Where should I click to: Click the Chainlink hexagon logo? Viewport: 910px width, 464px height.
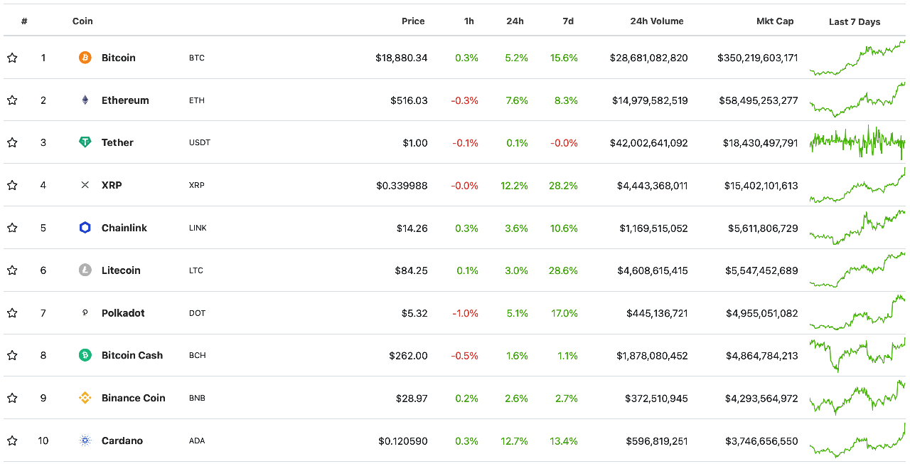coord(85,228)
